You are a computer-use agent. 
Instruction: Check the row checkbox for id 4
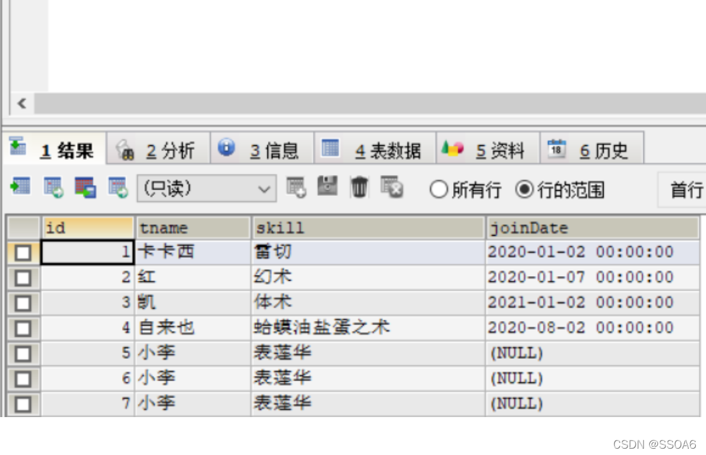[x=23, y=328]
